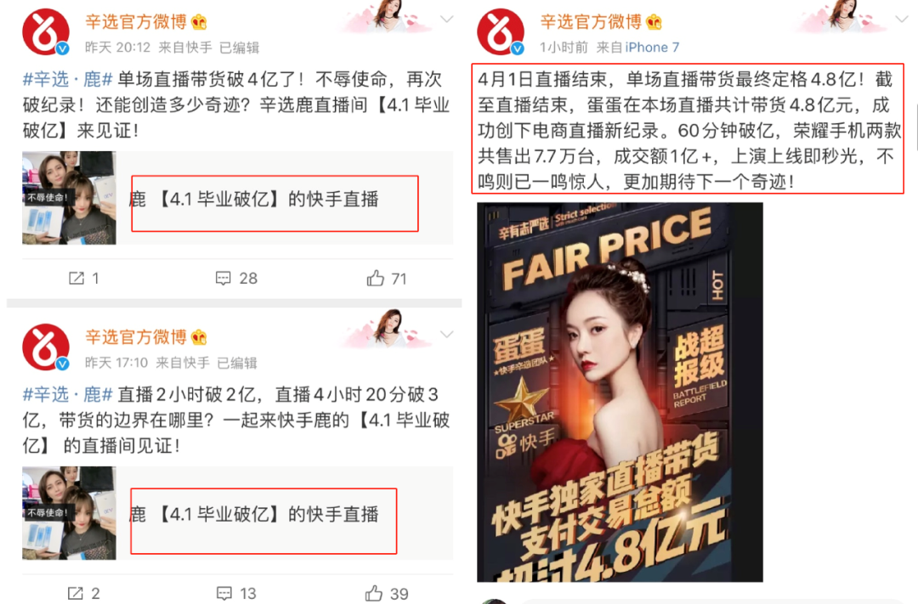Expand chevron menu on the 20:12 post
918x604 pixels.
(x=447, y=20)
